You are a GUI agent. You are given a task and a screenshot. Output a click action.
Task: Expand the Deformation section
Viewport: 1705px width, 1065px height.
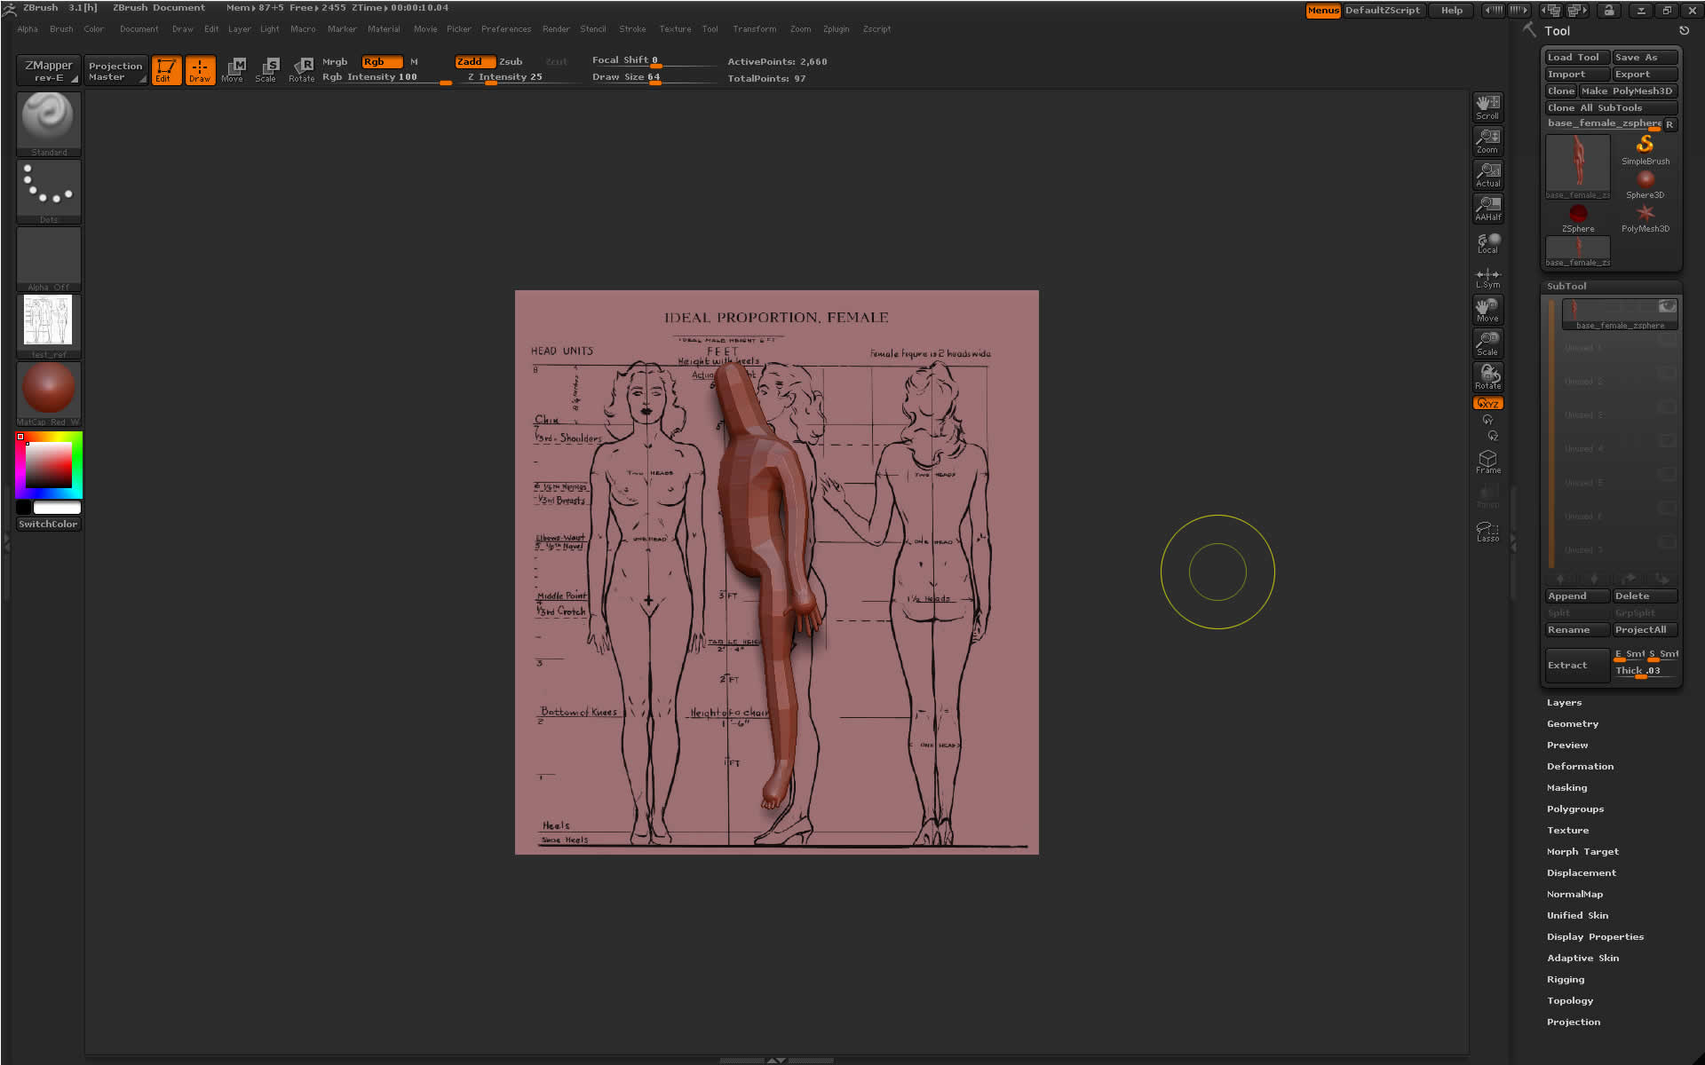[1580, 766]
